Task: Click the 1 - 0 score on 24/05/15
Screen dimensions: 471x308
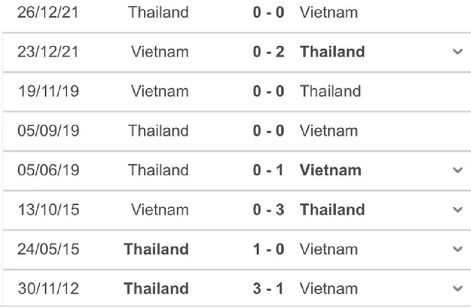Action: pos(268,249)
